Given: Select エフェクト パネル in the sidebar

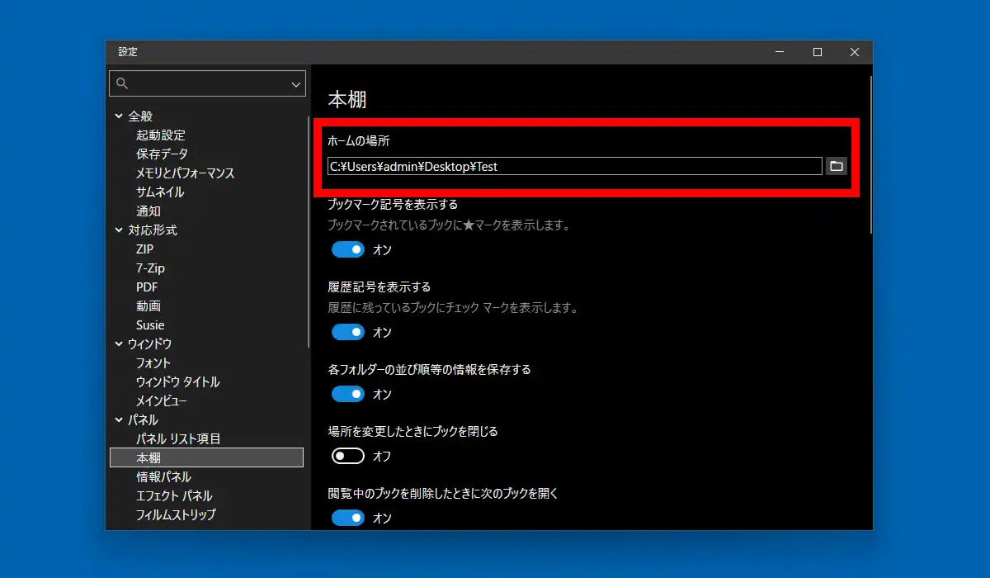Looking at the screenshot, I should (x=174, y=496).
